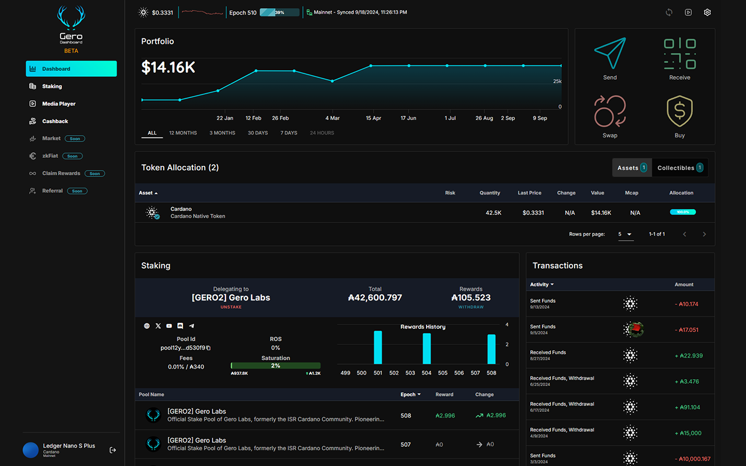
Task: Click the sync refresh icon in the top bar
Action: click(668, 12)
